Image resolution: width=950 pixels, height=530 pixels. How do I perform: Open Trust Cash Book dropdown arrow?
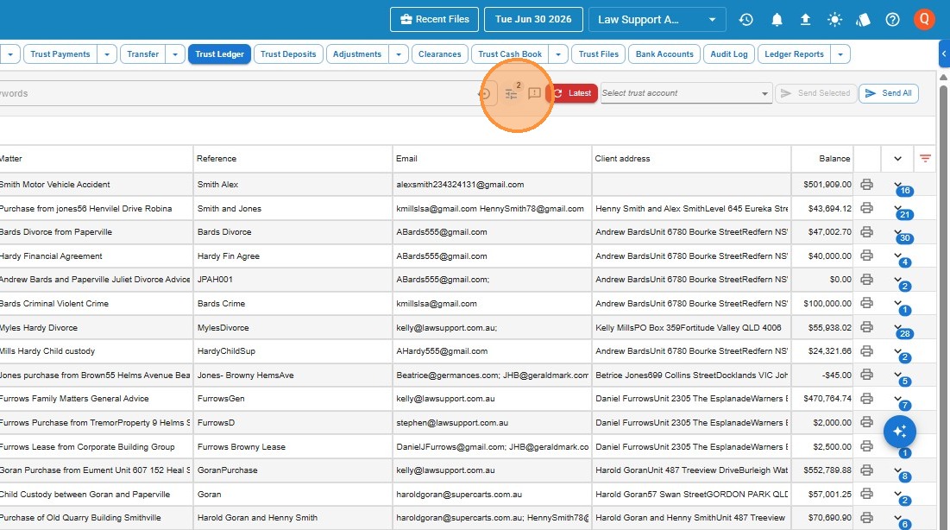click(x=558, y=54)
